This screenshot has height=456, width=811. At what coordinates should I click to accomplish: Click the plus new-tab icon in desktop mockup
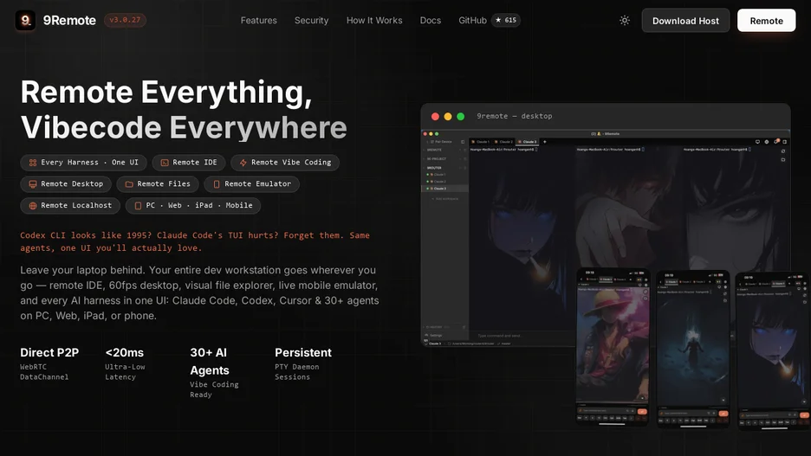point(545,142)
